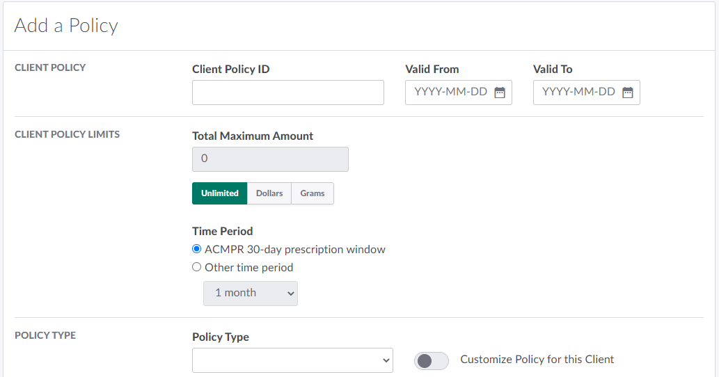Image resolution: width=719 pixels, height=377 pixels.
Task: Click the Client Policy ID text field
Action: pyautogui.click(x=287, y=93)
